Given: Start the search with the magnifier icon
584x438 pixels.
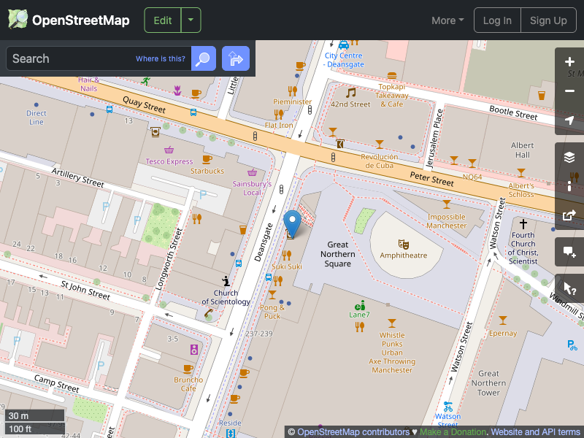Looking at the screenshot, I should click(203, 58).
